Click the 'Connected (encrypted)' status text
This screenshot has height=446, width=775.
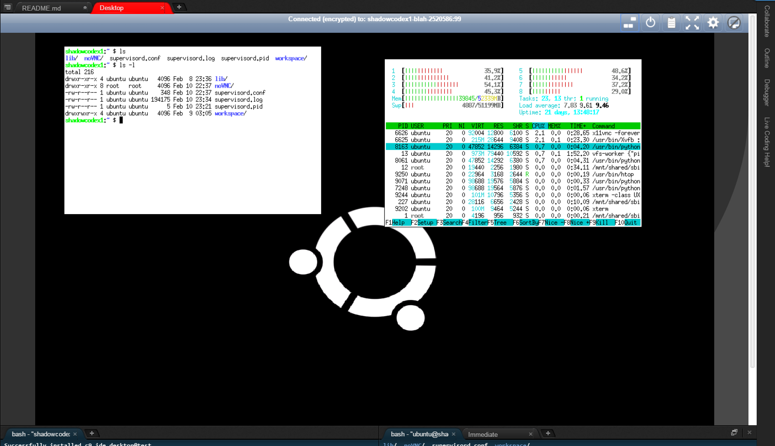[x=375, y=19]
